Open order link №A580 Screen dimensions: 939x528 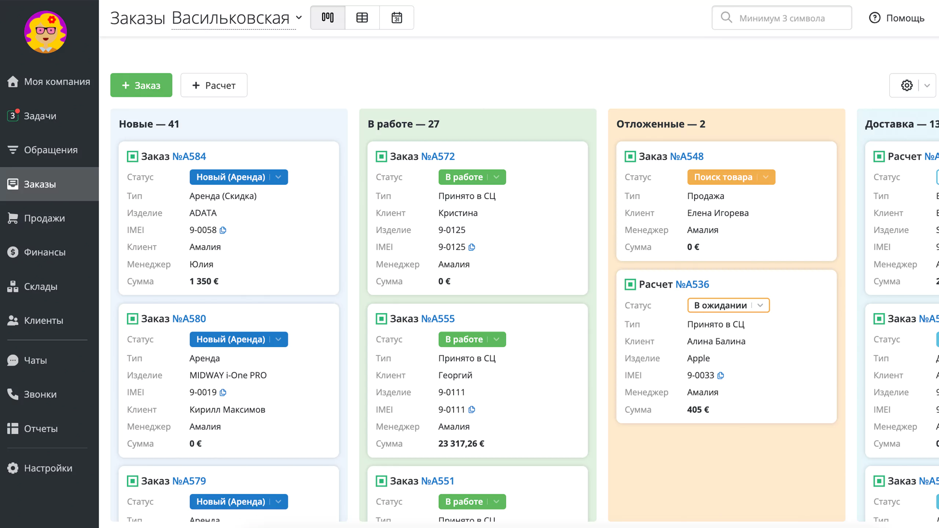click(x=189, y=319)
